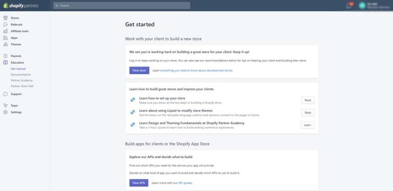Viewport: 393px width, 191px height.
Task: Open the Team page
Action: [14, 106]
